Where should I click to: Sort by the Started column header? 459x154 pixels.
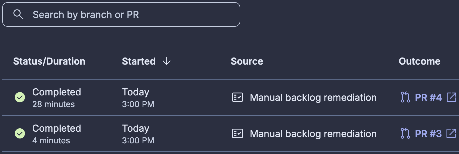click(139, 61)
